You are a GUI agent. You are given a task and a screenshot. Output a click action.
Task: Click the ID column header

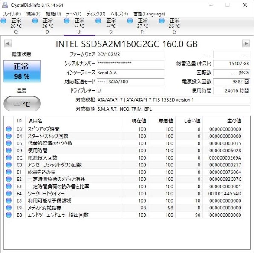[19, 121]
